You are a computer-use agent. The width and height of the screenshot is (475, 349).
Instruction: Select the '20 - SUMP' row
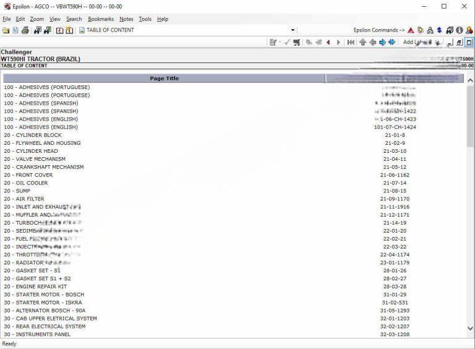233,191
